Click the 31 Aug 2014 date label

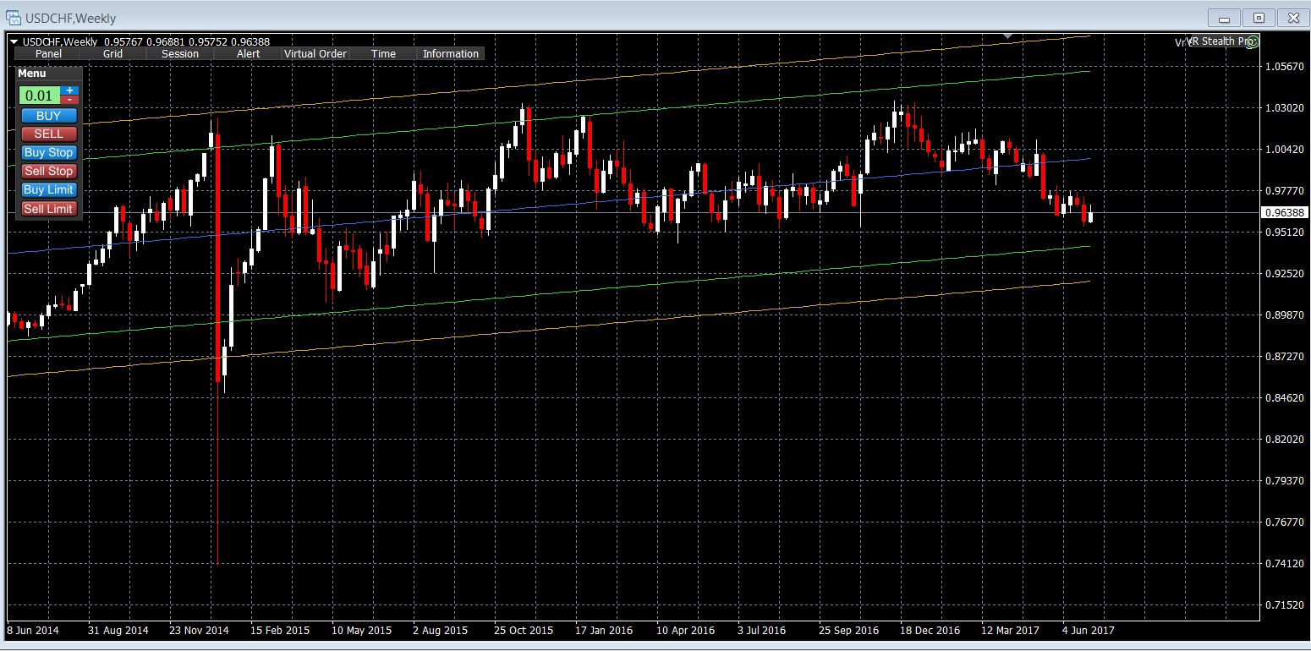point(118,631)
